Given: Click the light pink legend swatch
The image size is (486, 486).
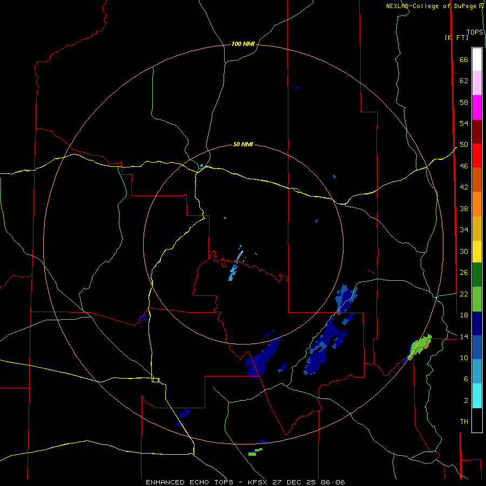Looking at the screenshot, I should pyautogui.click(x=477, y=83).
